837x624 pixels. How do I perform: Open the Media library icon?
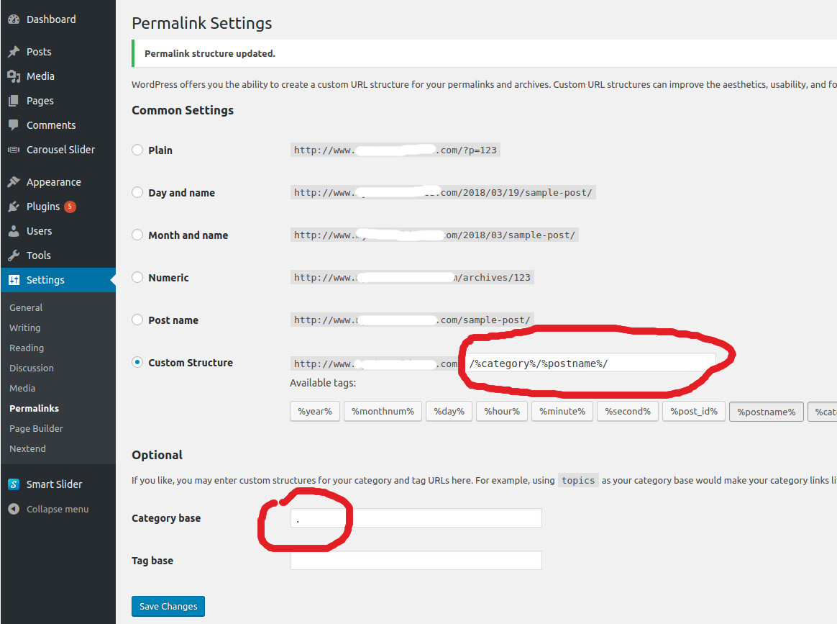pyautogui.click(x=14, y=76)
